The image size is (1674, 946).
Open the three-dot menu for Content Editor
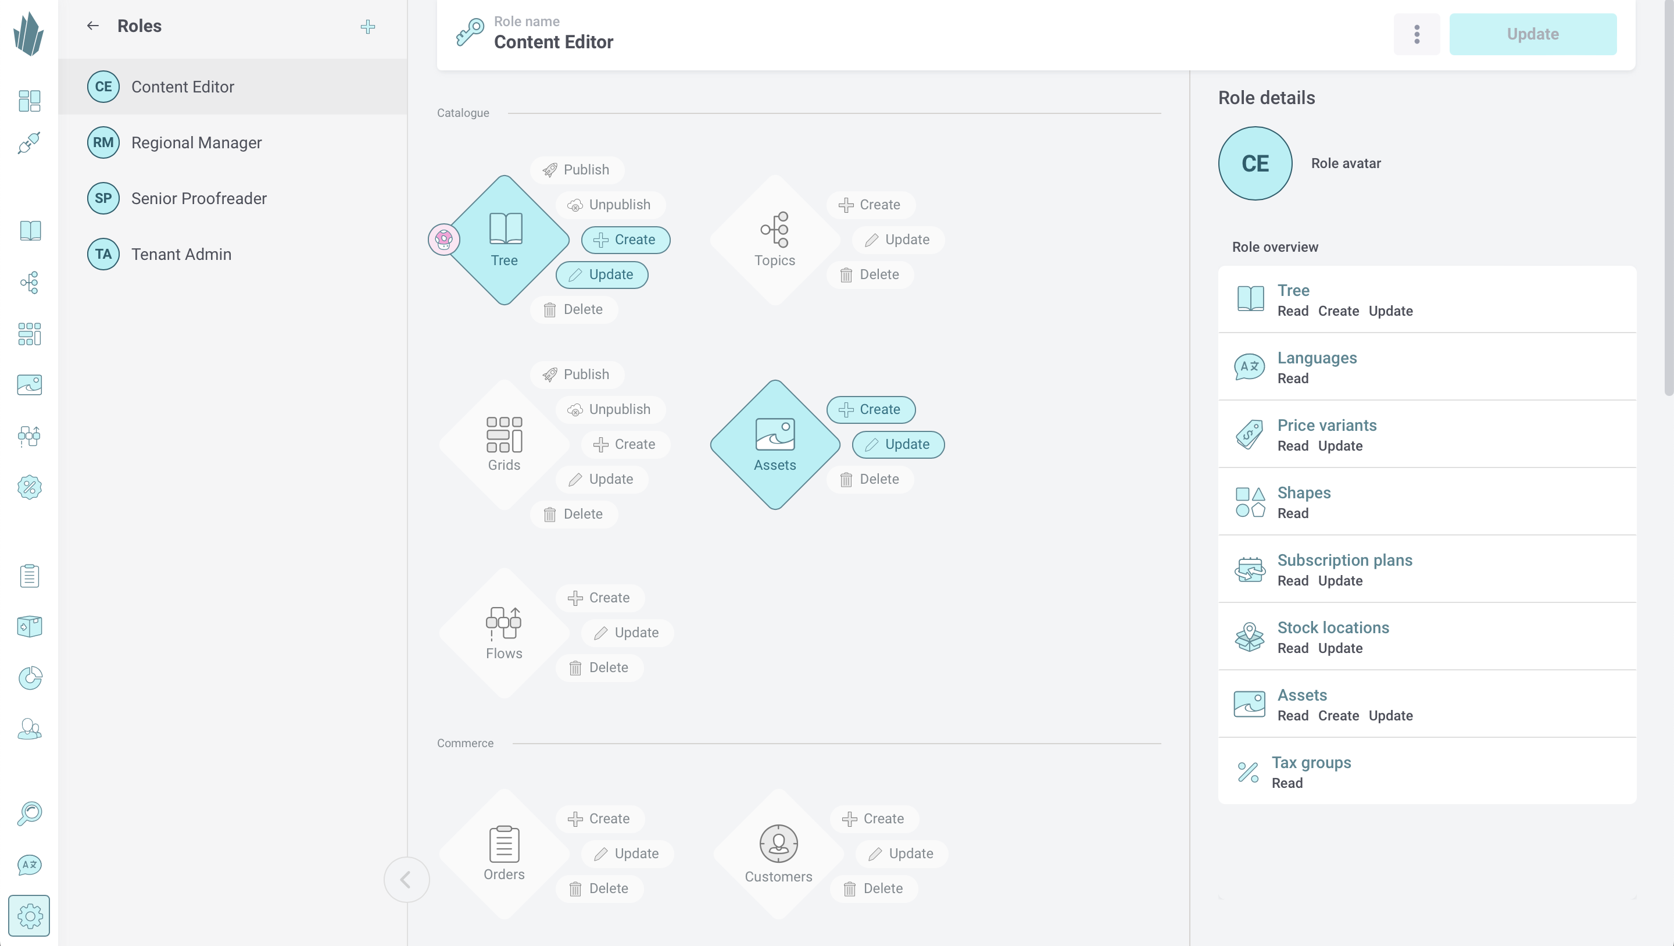click(x=1417, y=33)
